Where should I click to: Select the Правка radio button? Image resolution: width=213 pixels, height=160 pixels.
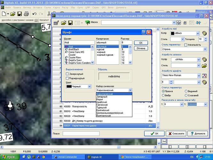pyautogui.click(x=163, y=91)
